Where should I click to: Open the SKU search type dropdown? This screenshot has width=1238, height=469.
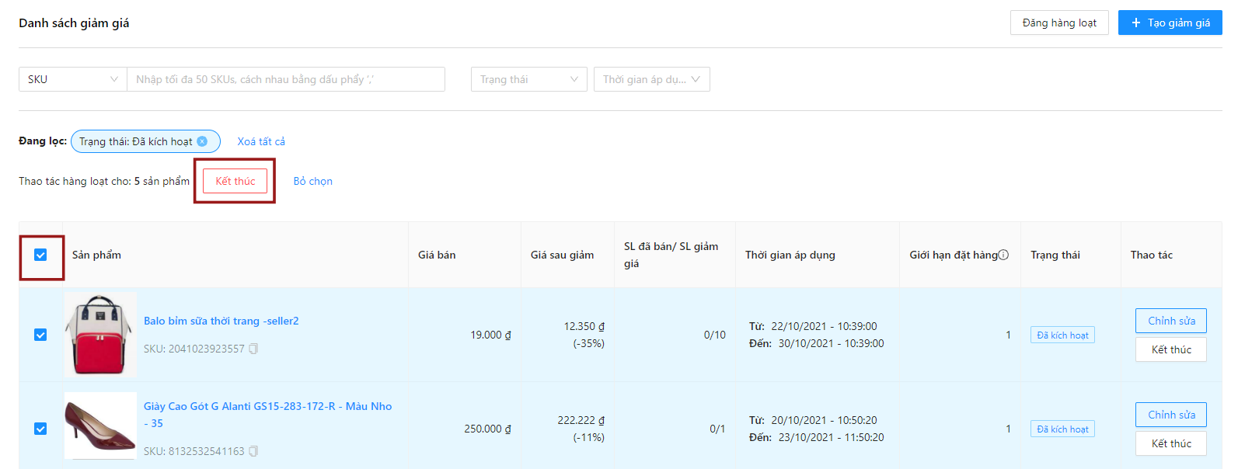click(72, 79)
